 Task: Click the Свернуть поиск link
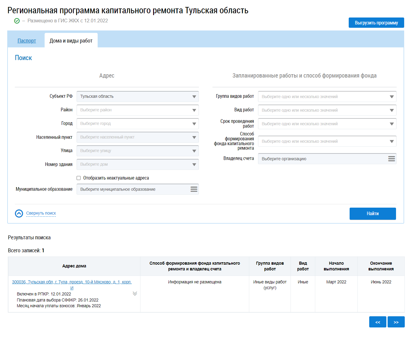coord(41,213)
